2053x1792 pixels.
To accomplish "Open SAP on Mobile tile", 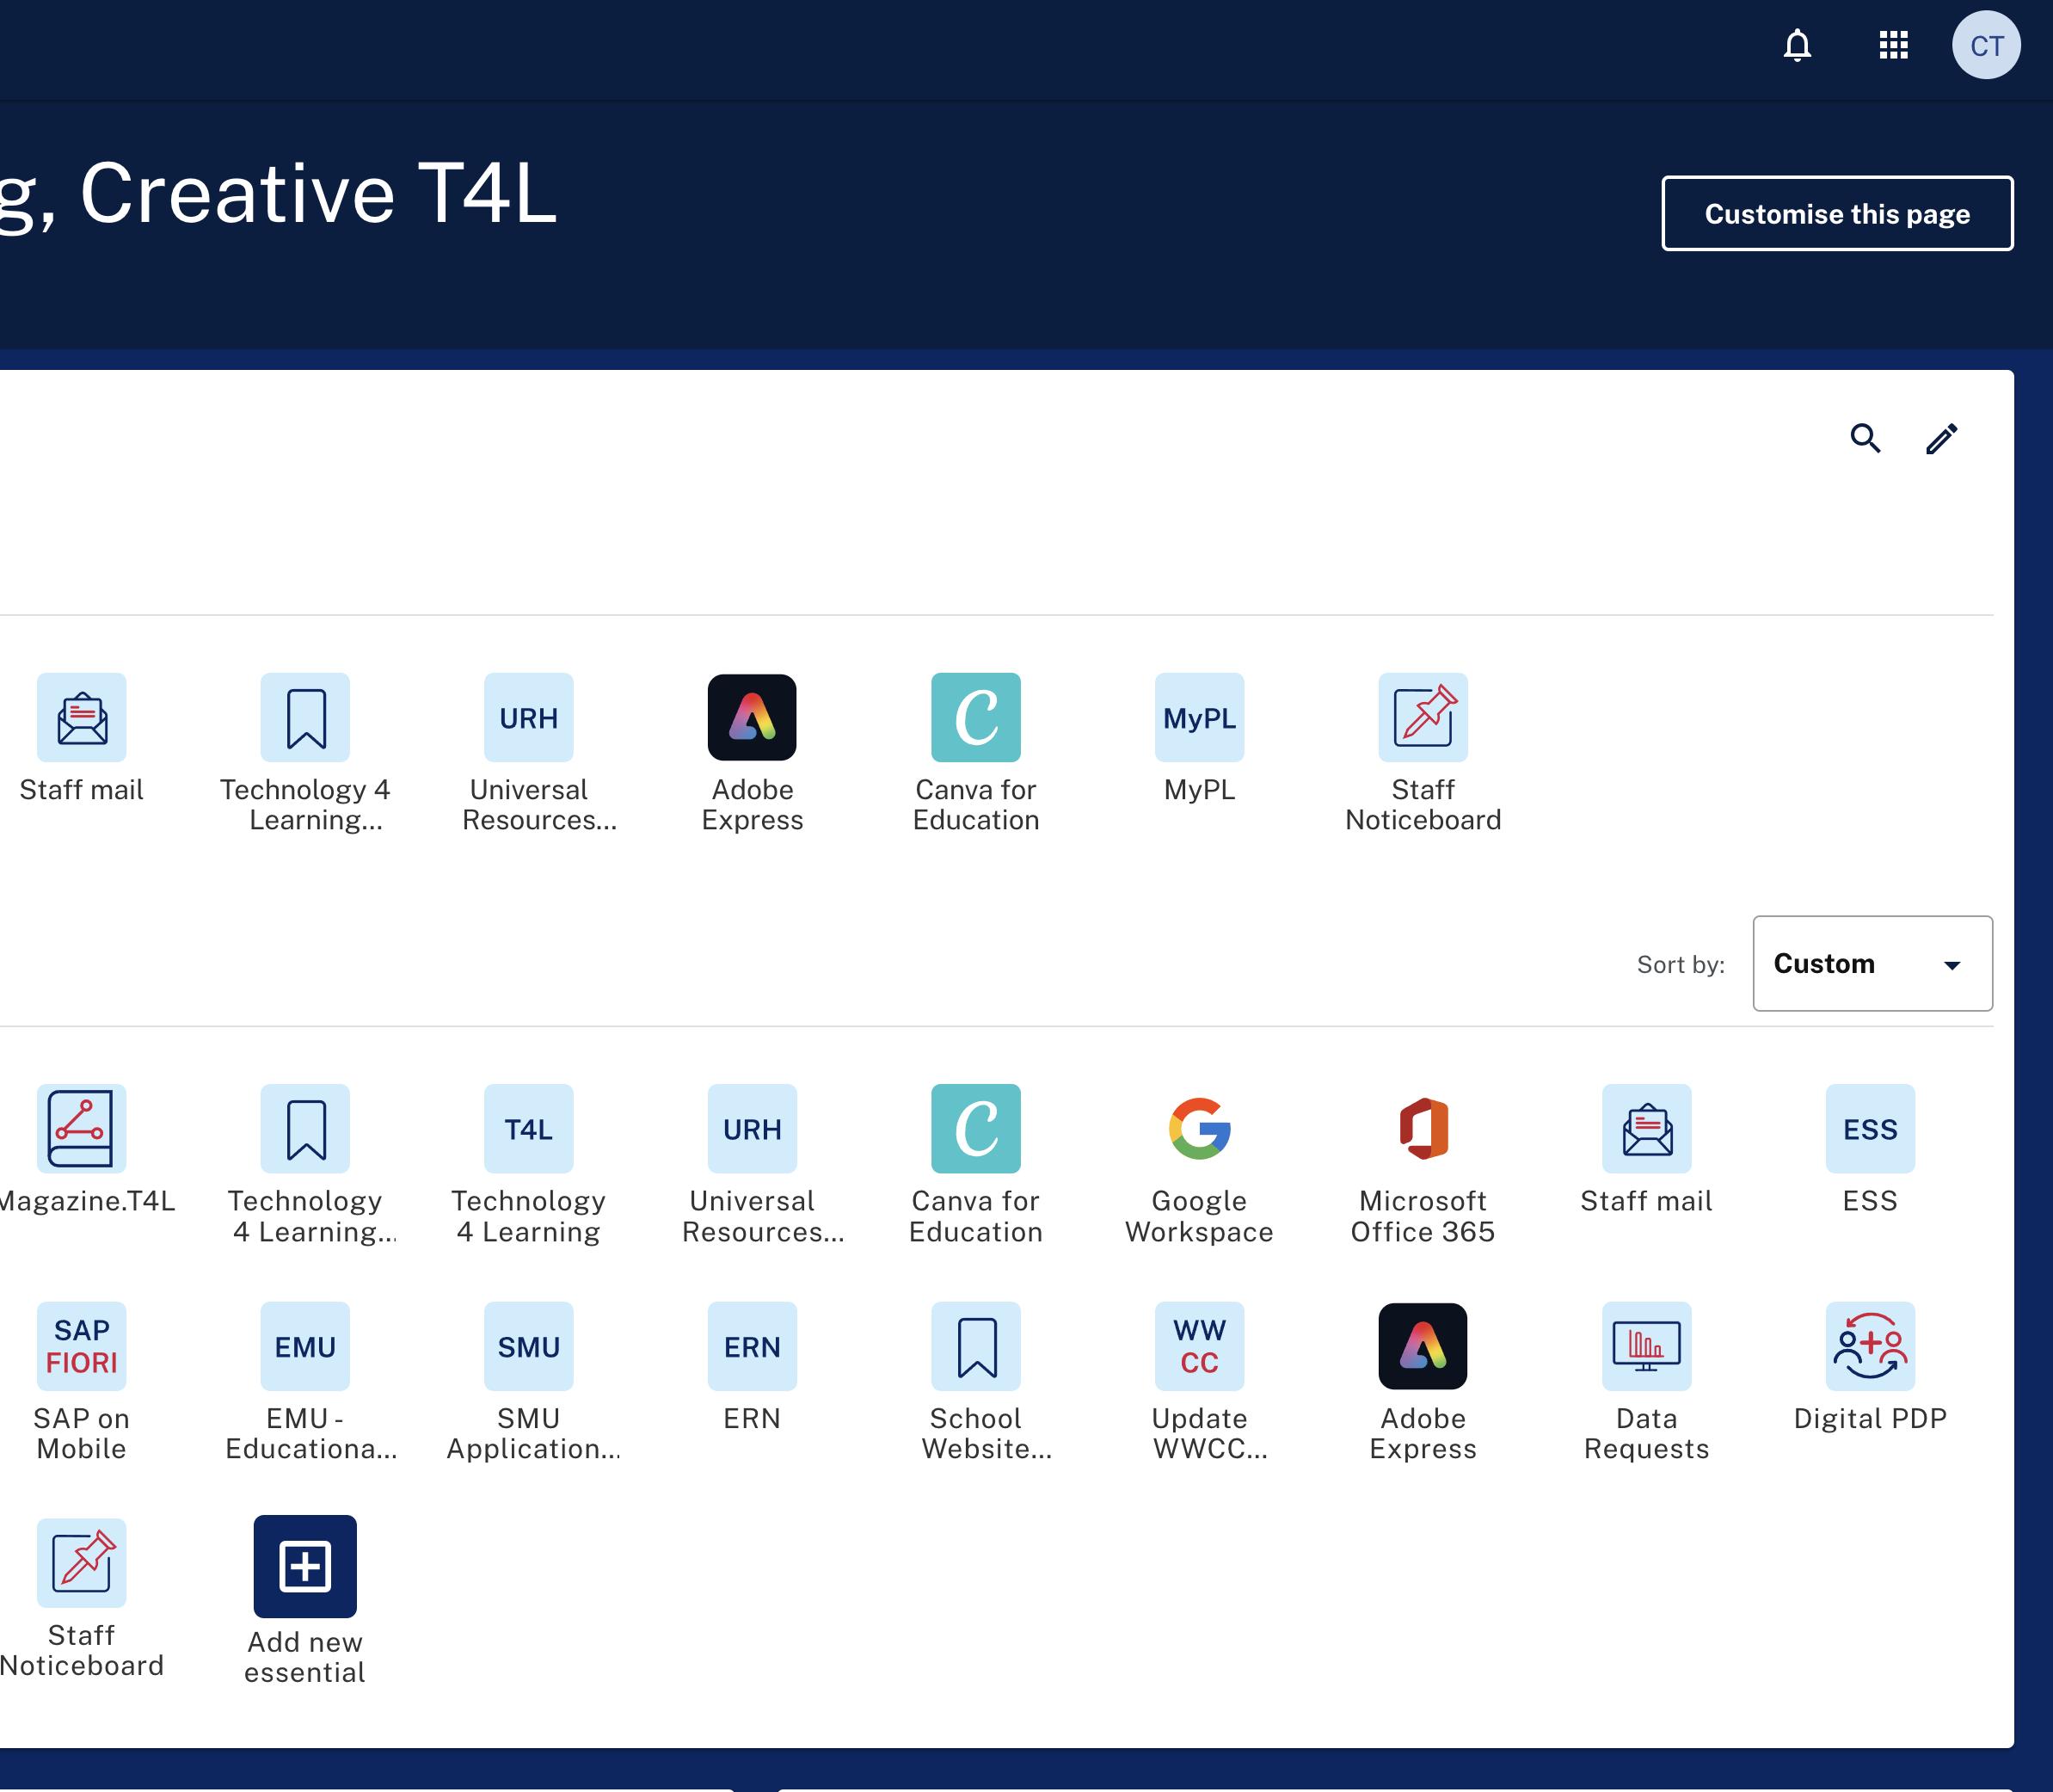I will [x=81, y=1346].
